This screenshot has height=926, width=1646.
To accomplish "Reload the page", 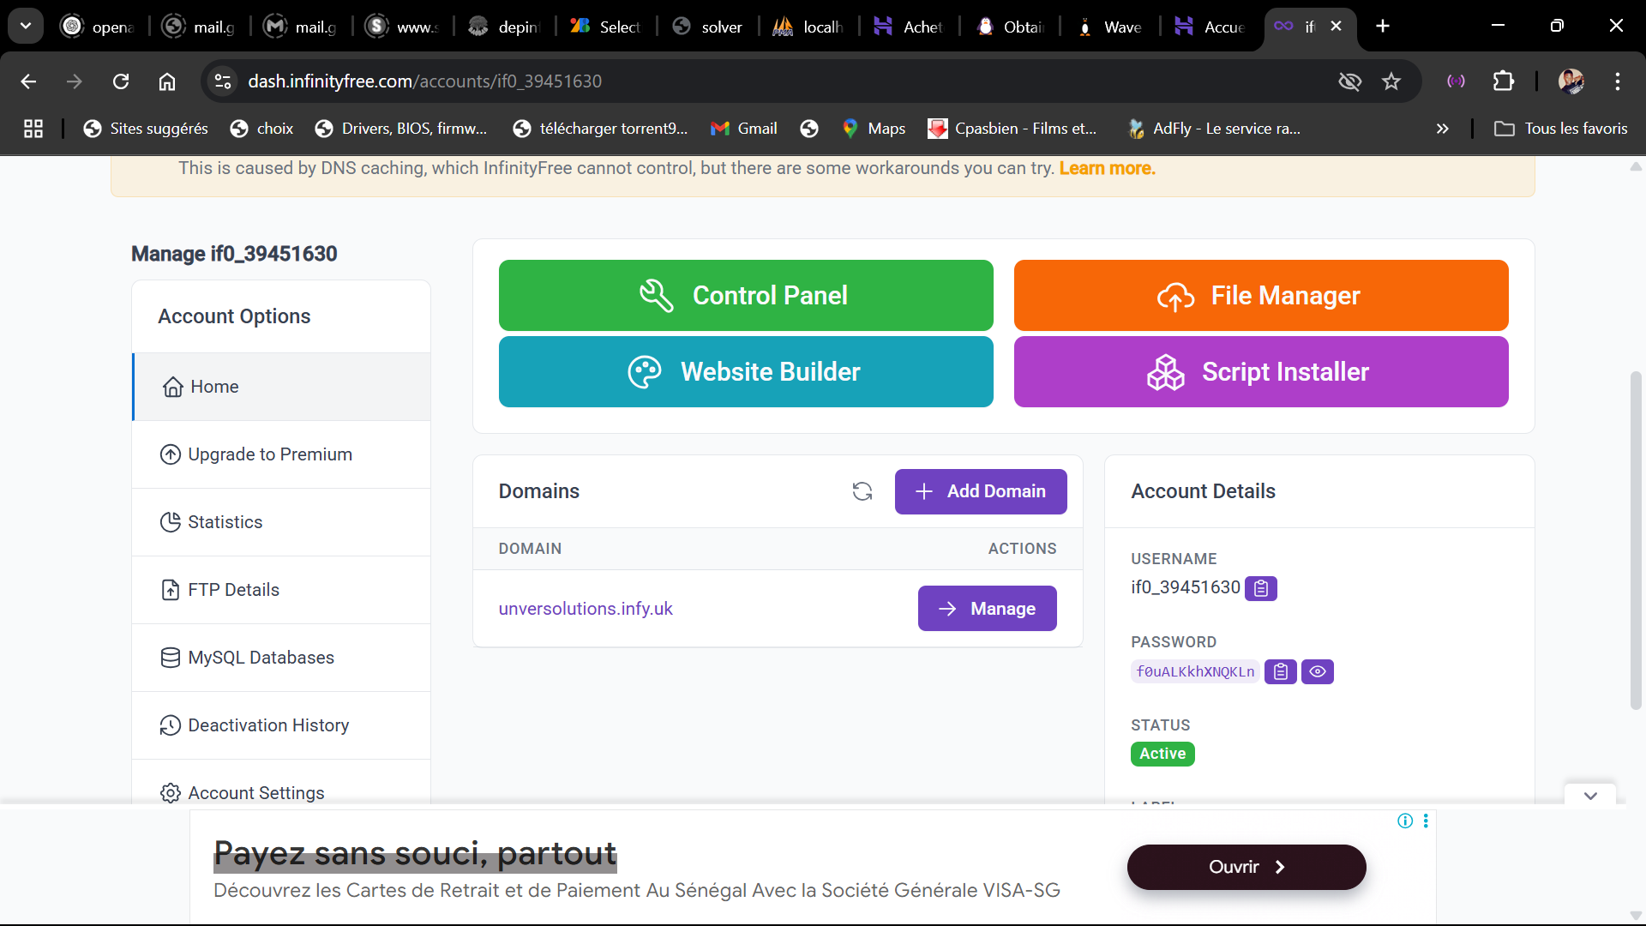I will point(121,81).
